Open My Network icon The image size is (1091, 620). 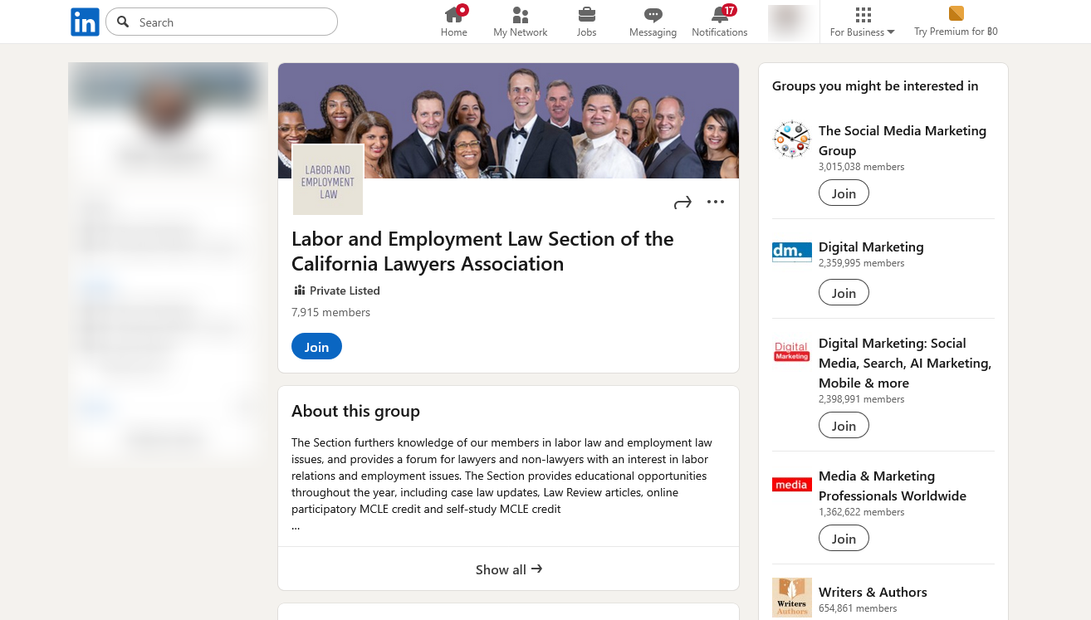[x=520, y=15]
